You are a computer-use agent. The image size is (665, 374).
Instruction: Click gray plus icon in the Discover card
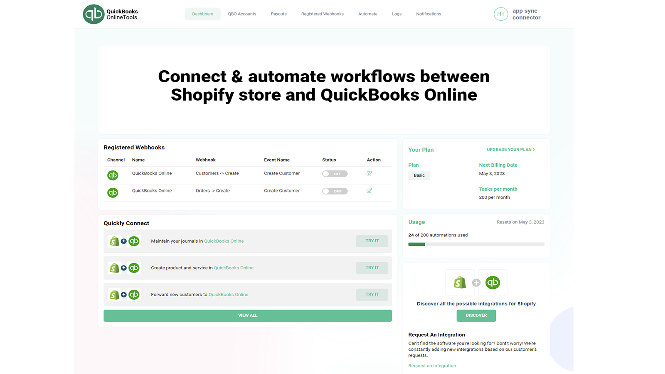click(x=476, y=283)
